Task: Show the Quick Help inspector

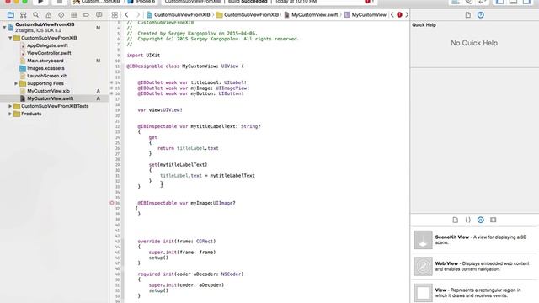Action: click(x=481, y=15)
